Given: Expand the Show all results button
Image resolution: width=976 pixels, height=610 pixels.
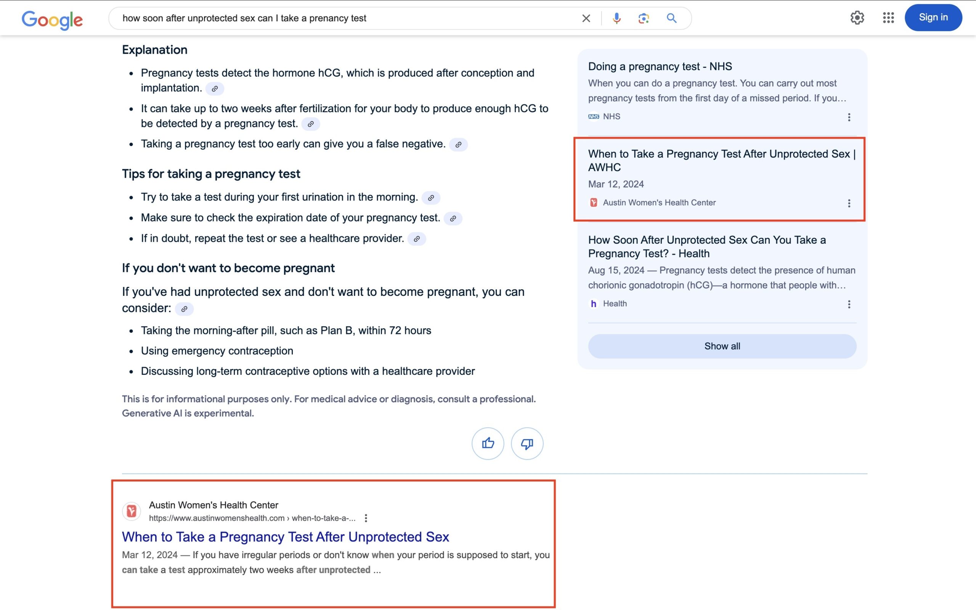Looking at the screenshot, I should click(722, 346).
